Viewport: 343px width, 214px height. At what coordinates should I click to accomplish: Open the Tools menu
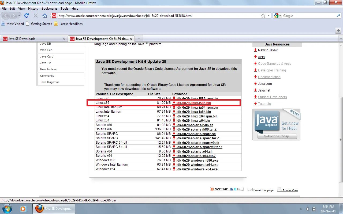[64, 8]
